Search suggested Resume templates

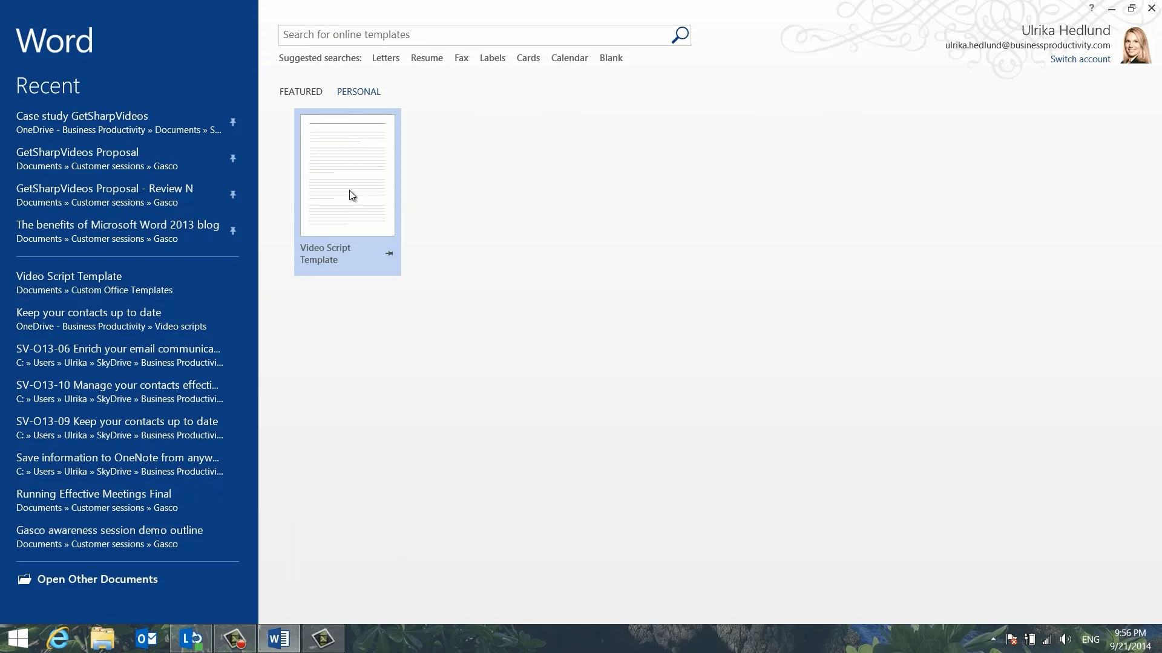427,58
